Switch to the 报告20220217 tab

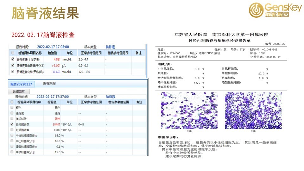tap(21, 84)
